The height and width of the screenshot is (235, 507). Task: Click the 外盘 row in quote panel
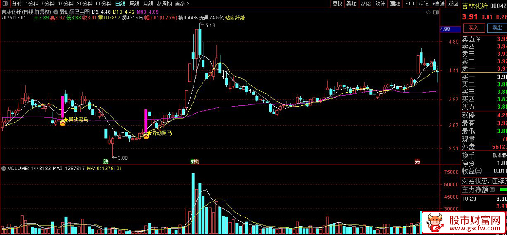(484, 147)
